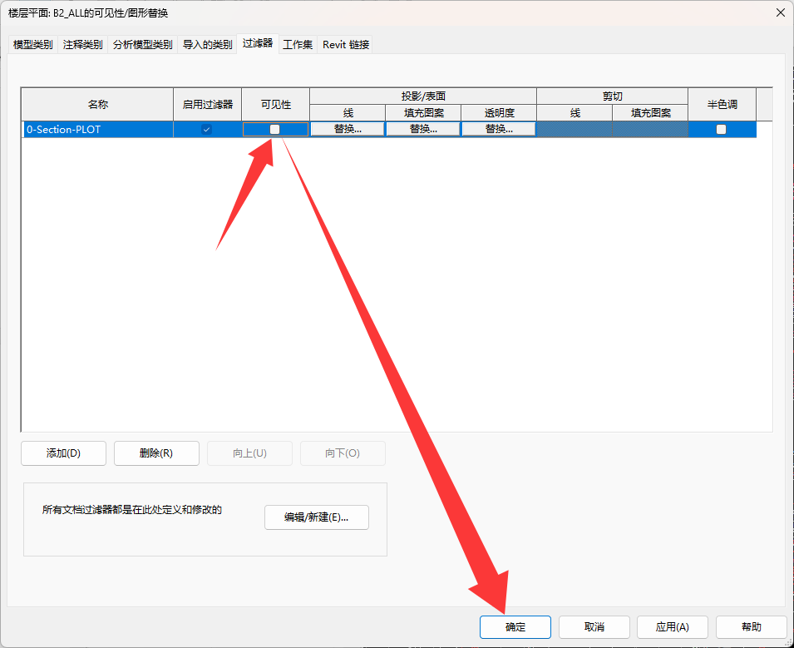The height and width of the screenshot is (648, 794).
Task: Open help with 帮助 button
Action: [x=752, y=627]
